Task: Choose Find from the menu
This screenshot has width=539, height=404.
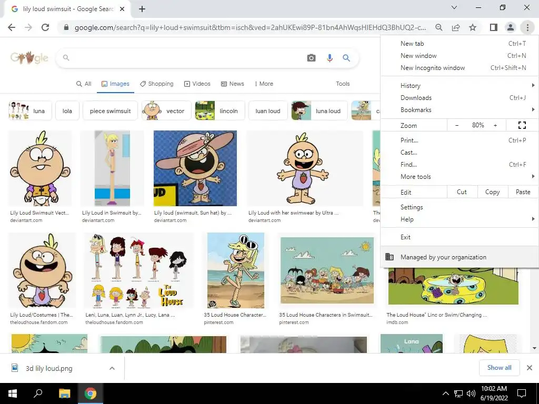Action: coord(460,165)
